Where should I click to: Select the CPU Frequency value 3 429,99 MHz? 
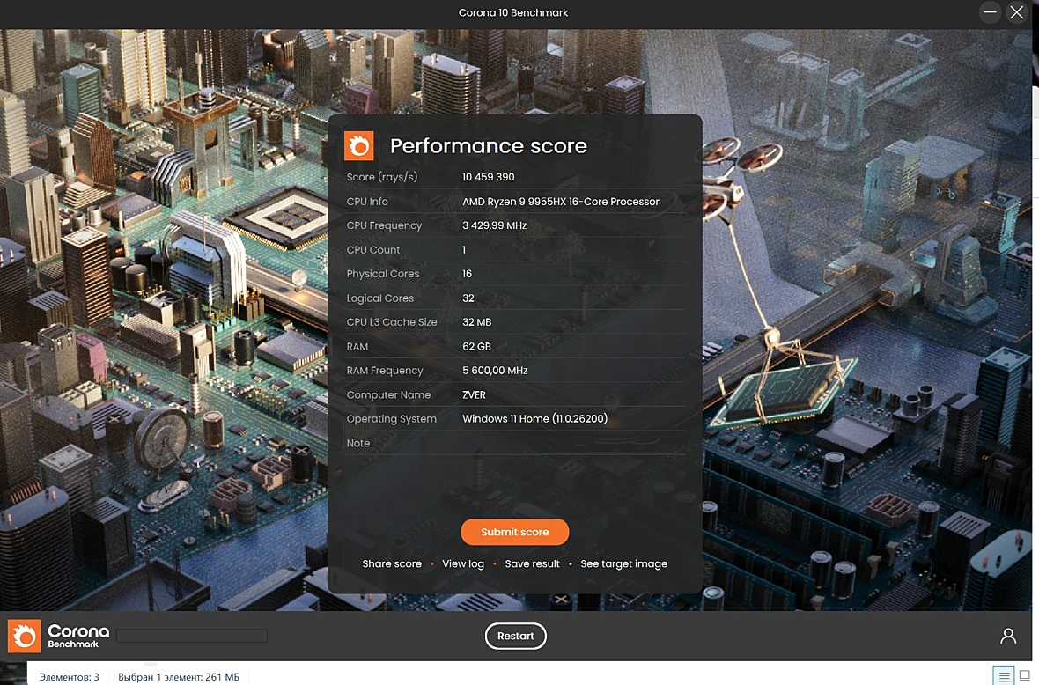pos(494,225)
